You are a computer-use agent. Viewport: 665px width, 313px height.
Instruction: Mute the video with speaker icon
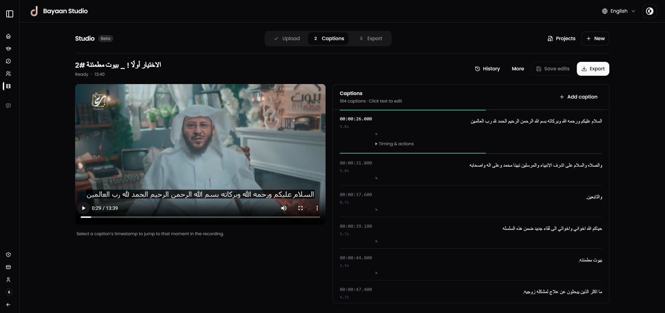click(x=284, y=208)
